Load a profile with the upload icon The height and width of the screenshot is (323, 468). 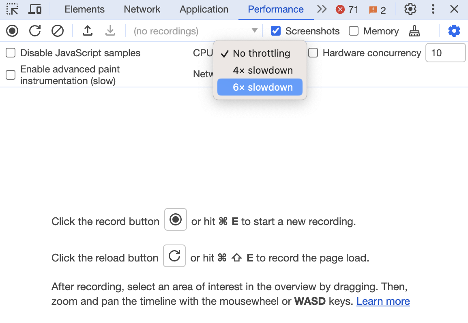pyautogui.click(x=88, y=31)
